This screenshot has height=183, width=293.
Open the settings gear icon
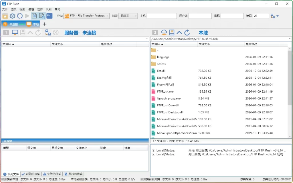coord(12,16)
